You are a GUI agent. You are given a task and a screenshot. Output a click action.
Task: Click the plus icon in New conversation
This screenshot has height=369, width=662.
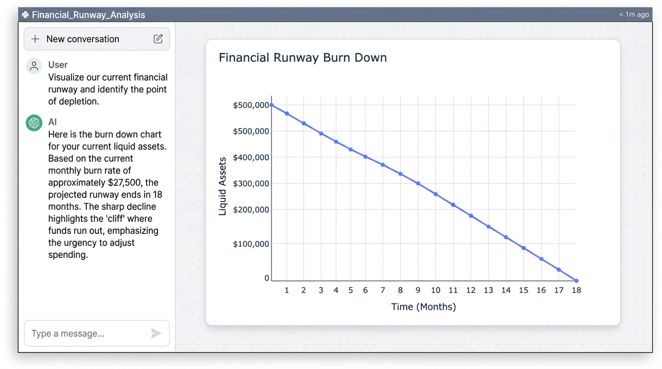[35, 39]
